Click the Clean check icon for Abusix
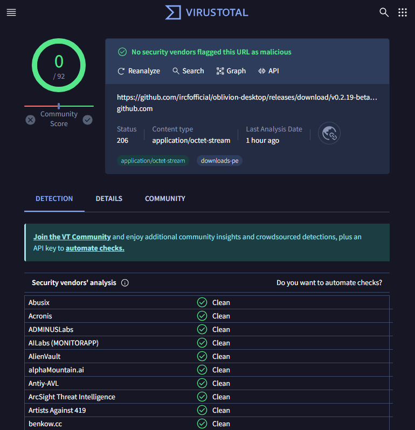This screenshot has height=430, width=415. click(x=202, y=302)
